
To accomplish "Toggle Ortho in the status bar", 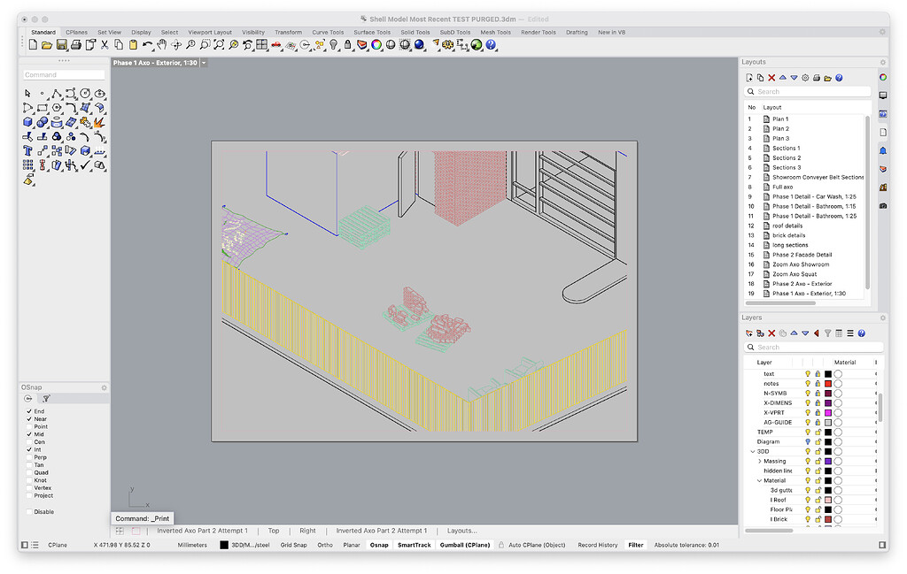I will (x=325, y=545).
